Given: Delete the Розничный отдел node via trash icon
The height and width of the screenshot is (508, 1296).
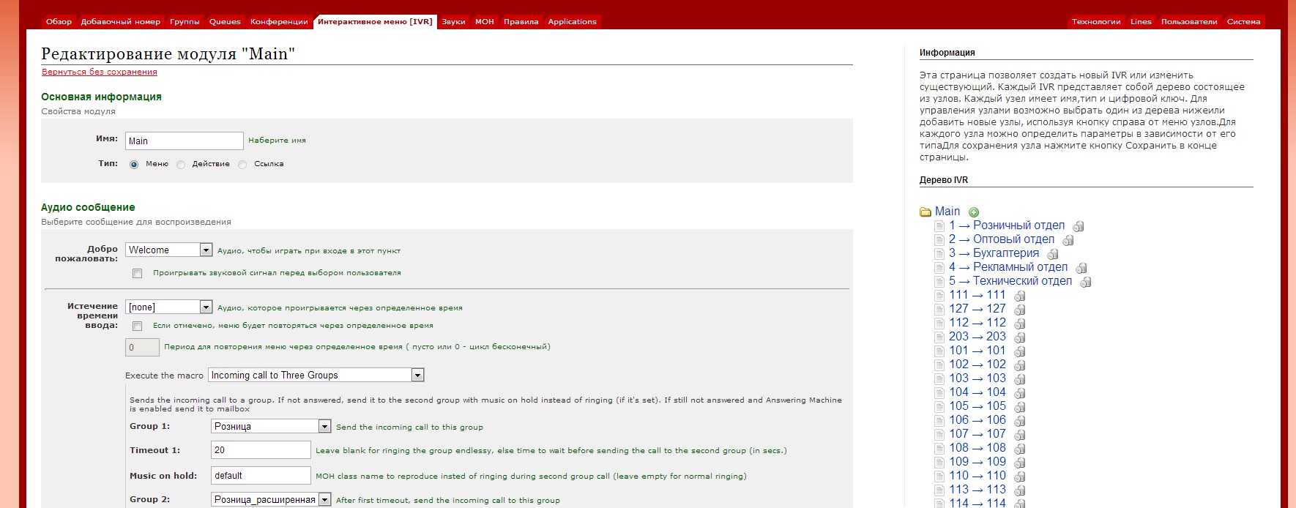Looking at the screenshot, I should tap(1078, 226).
